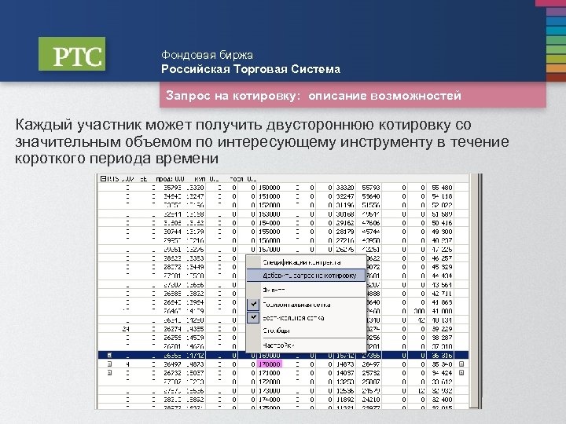566x424 pixels.
Task: Select the pink highlighted strike cell 170000
Action: tap(270, 364)
